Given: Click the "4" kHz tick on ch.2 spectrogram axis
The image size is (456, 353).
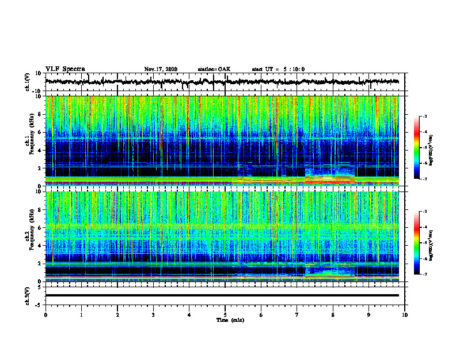Looking at the screenshot, I should [40, 246].
